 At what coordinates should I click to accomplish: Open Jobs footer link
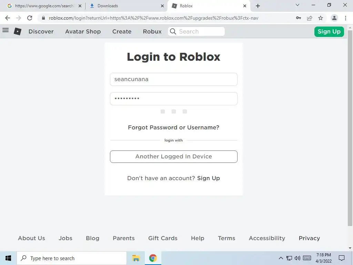pyautogui.click(x=65, y=238)
